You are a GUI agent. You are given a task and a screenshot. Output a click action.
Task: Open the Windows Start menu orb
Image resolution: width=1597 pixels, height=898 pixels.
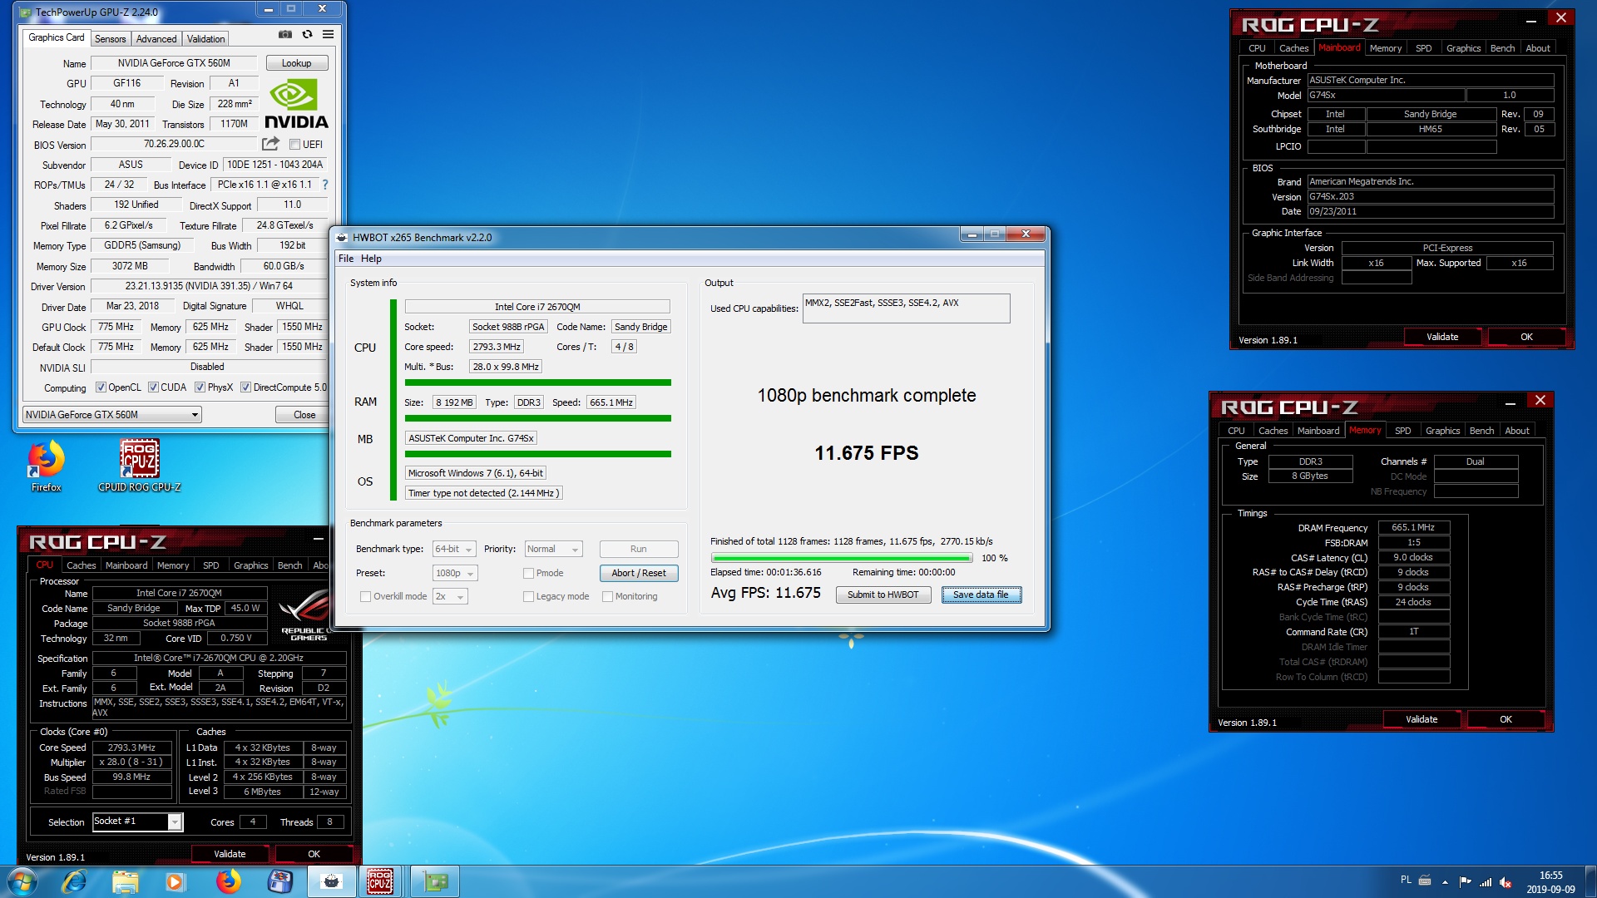22,881
